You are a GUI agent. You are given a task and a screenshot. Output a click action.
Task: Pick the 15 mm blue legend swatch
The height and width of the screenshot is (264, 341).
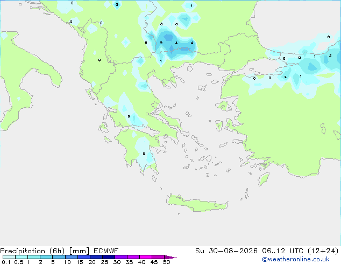84,257
